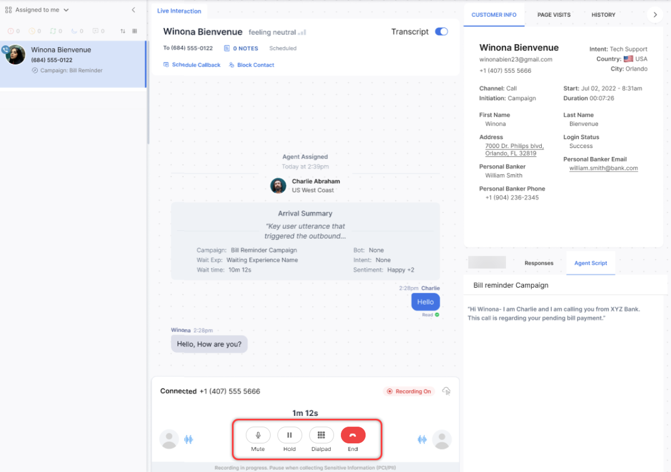Click the cloud cursor icon beside Recording On

pyautogui.click(x=446, y=391)
